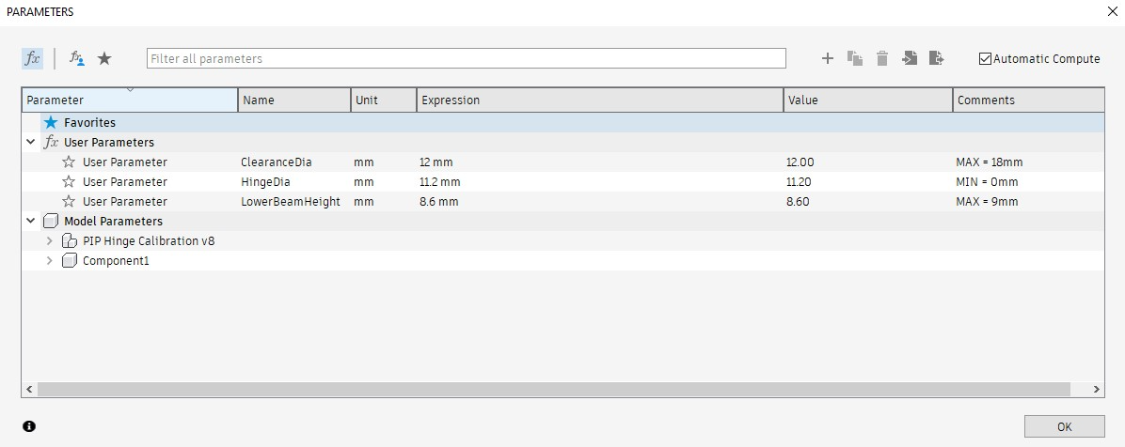
Task: Click the Name column header
Action: 294,100
